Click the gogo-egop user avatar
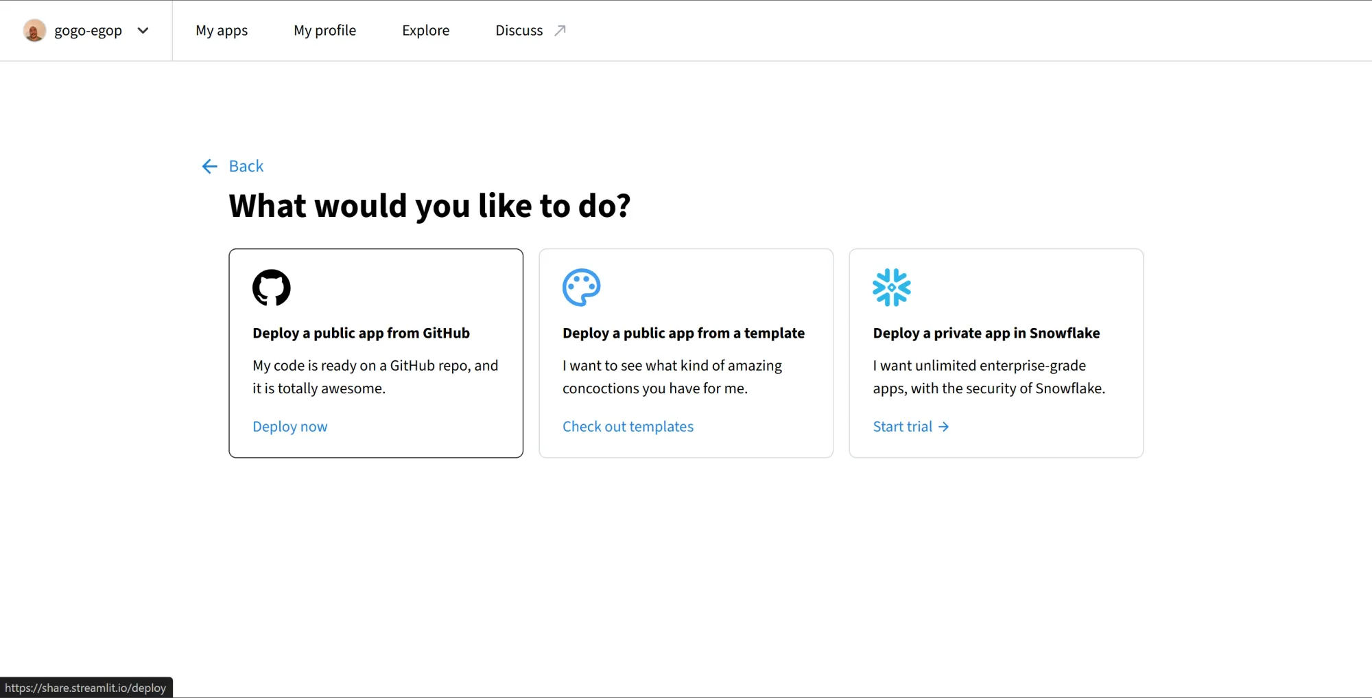The height and width of the screenshot is (698, 1372). (x=34, y=30)
